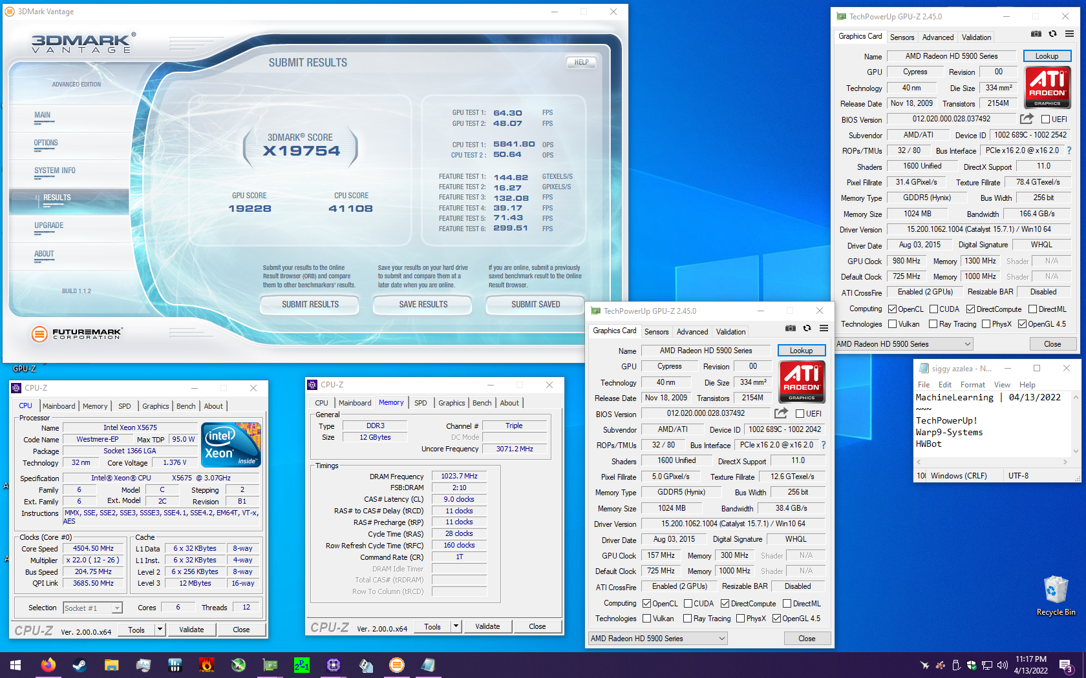This screenshot has width=1086, height=678.
Task: Click the orange 3DMark Vantage taskbar icon
Action: pyautogui.click(x=396, y=664)
